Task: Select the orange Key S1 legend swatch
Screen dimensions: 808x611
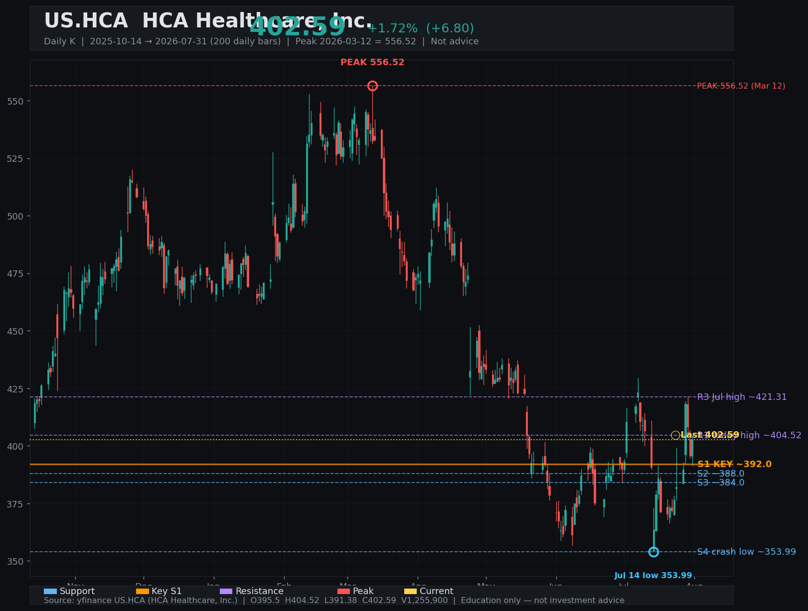Action: tap(143, 591)
